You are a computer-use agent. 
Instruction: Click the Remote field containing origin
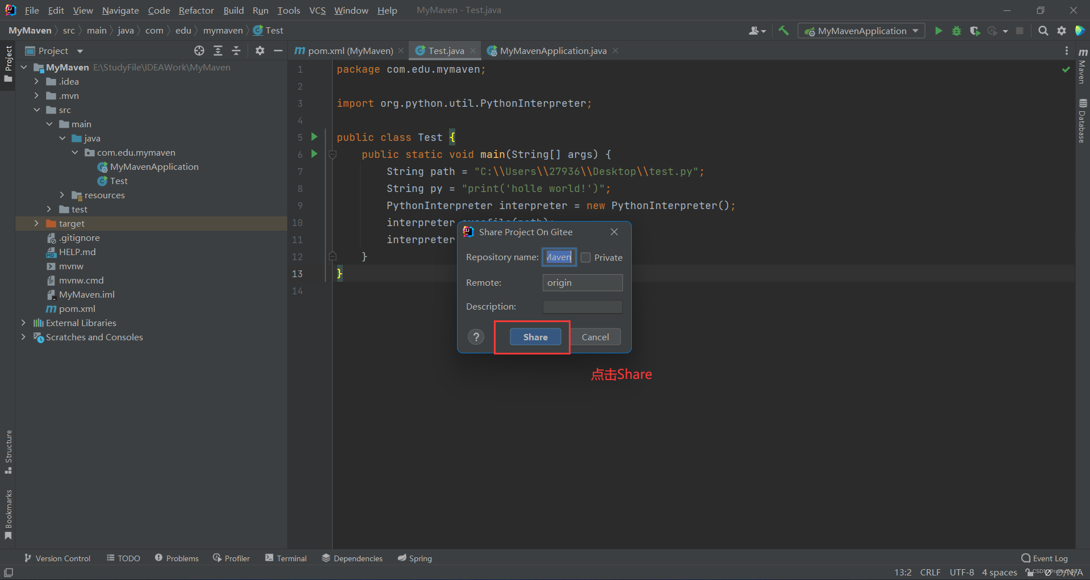pos(582,282)
